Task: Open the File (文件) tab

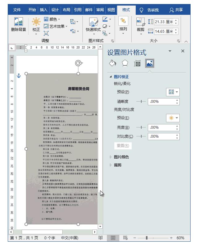Action: [x=17, y=10]
